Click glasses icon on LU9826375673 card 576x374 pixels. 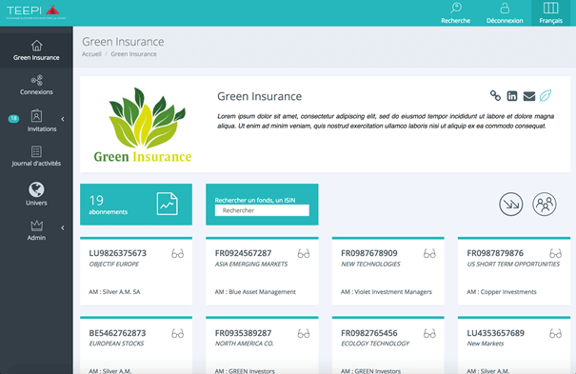click(177, 253)
